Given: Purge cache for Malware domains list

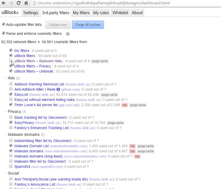Looking at the screenshot, I should click(146, 151).
